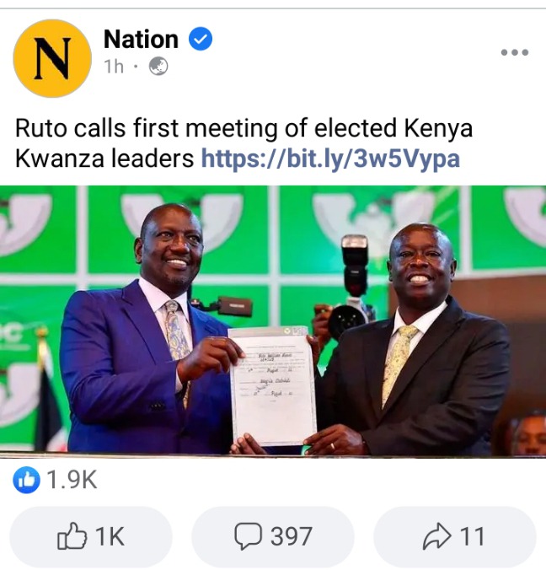Click the white certificate held up in the photo

coord(273,385)
